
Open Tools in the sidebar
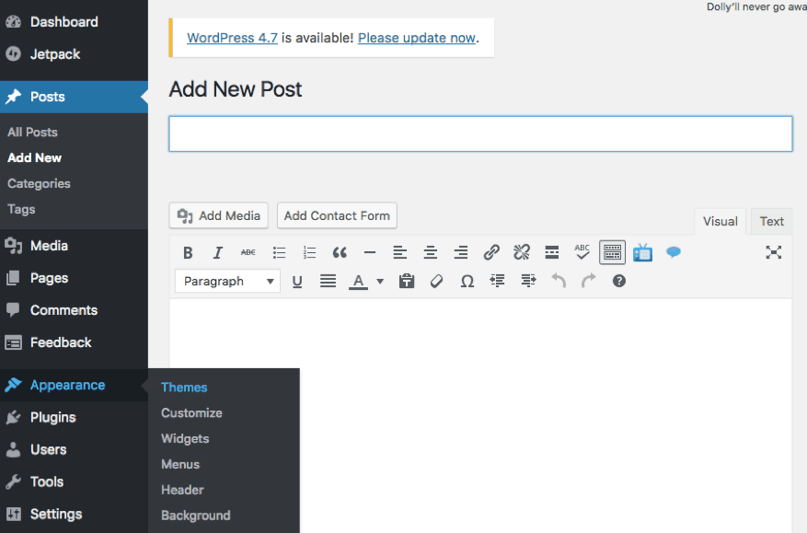75,481
